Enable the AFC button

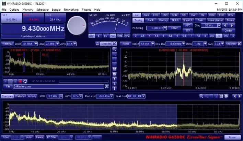point(187,25)
